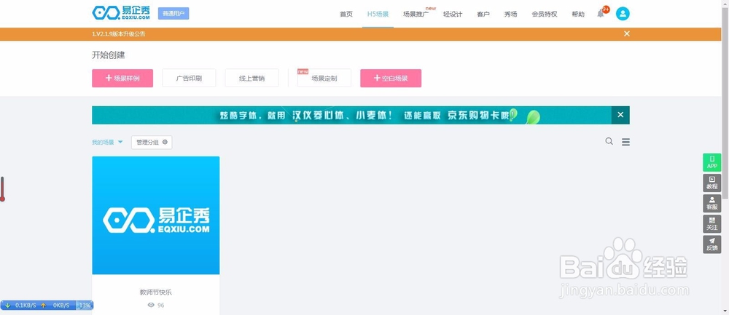Click the 关注 follow sidebar button
Screen dimensions: 729x315
pyautogui.click(x=712, y=223)
